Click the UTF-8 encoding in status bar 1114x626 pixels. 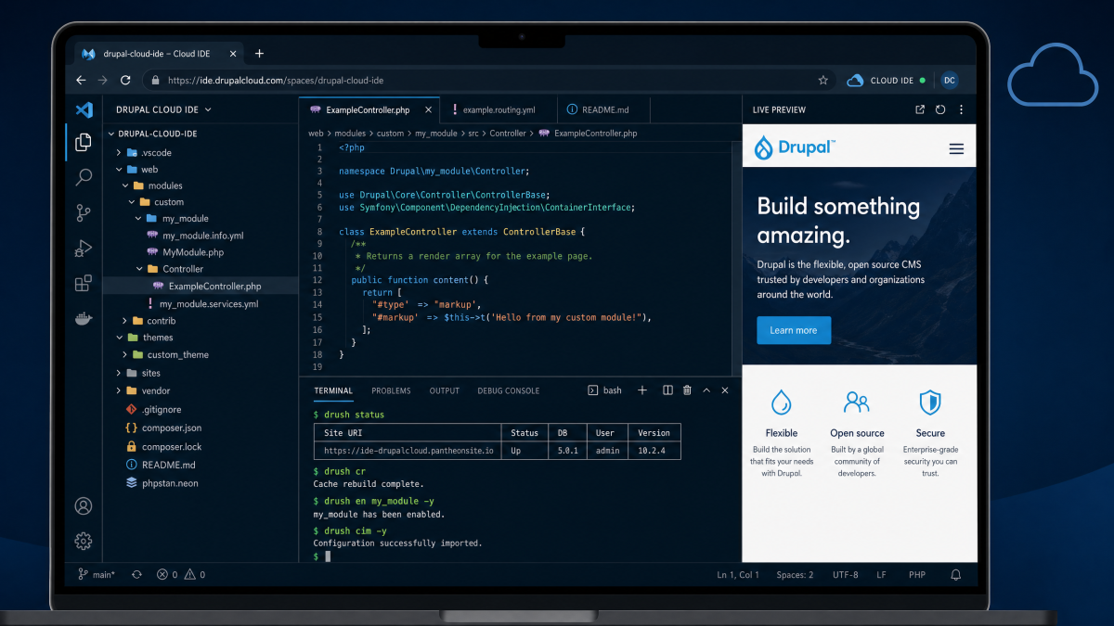click(x=845, y=575)
